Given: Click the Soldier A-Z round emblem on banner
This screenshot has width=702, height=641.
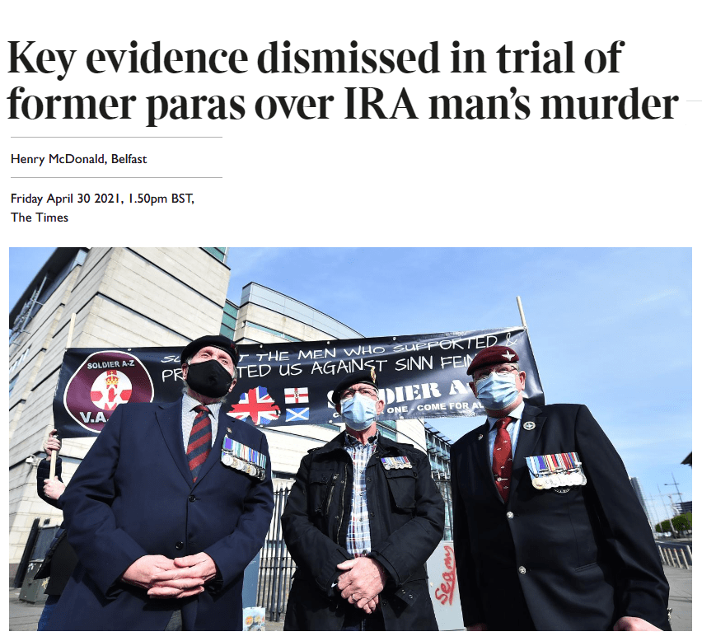Looking at the screenshot, I should coord(109,392).
